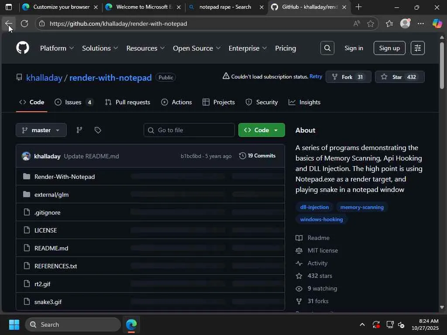Open a new tab with plus button

[x=359, y=7]
